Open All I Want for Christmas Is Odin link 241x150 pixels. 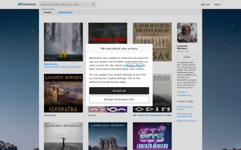152,115
